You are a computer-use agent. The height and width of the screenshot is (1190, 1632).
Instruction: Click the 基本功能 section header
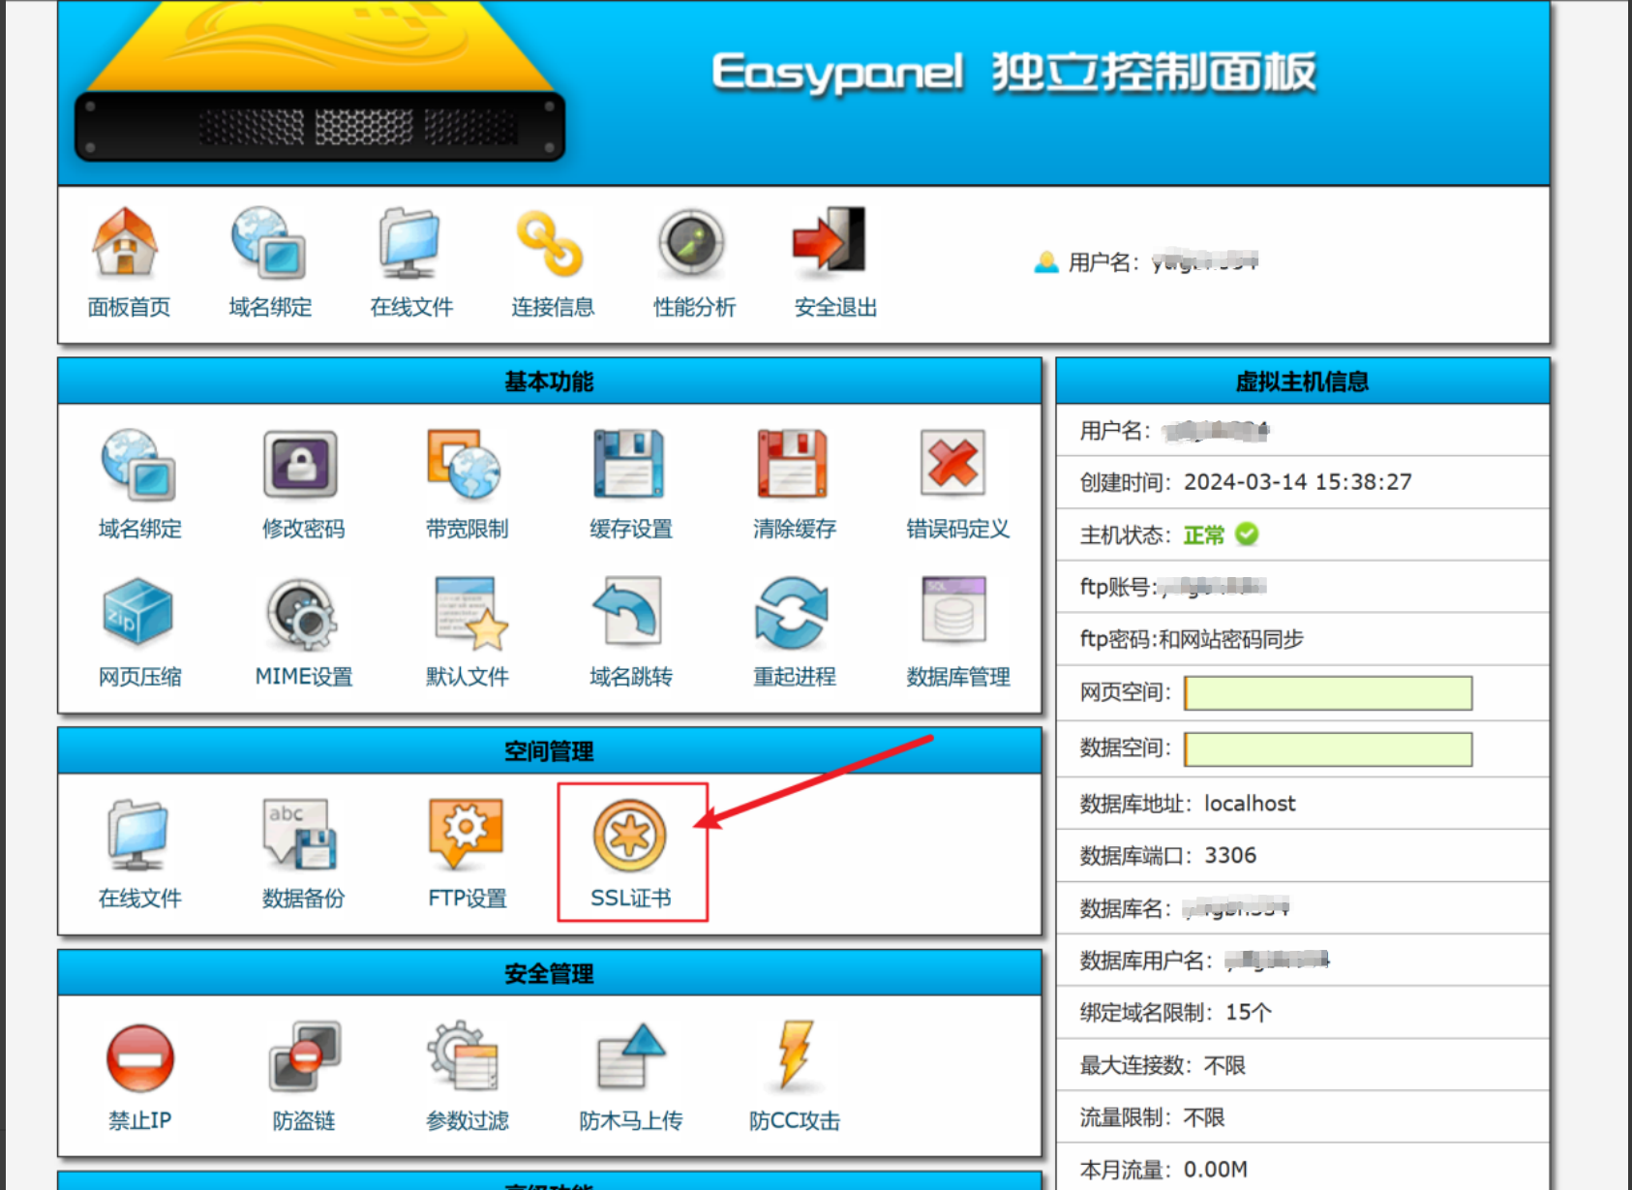click(x=549, y=381)
